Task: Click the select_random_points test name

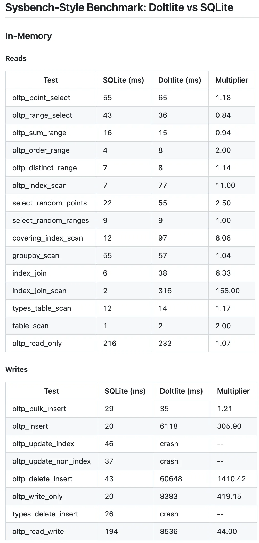Action: click(50, 203)
